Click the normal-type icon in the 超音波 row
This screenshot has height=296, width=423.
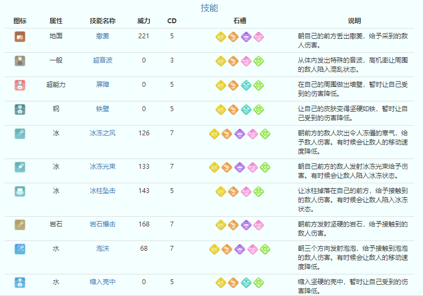tap(20, 60)
